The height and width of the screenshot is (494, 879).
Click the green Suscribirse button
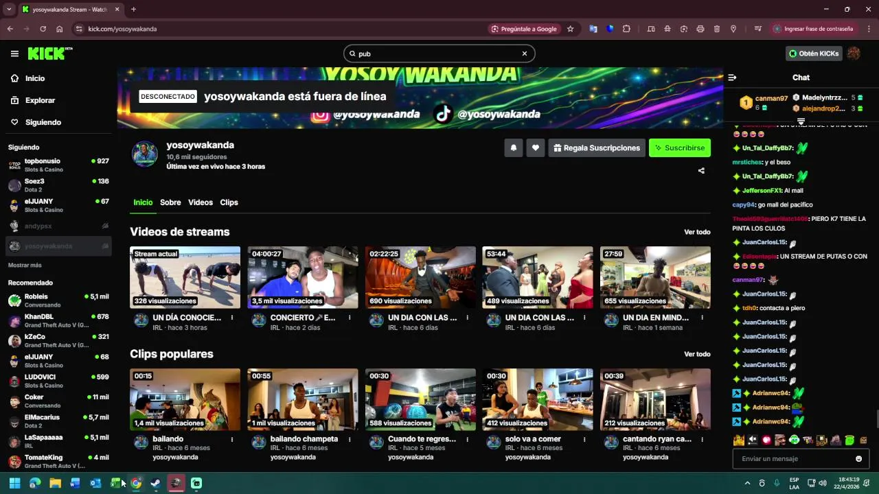coord(680,148)
